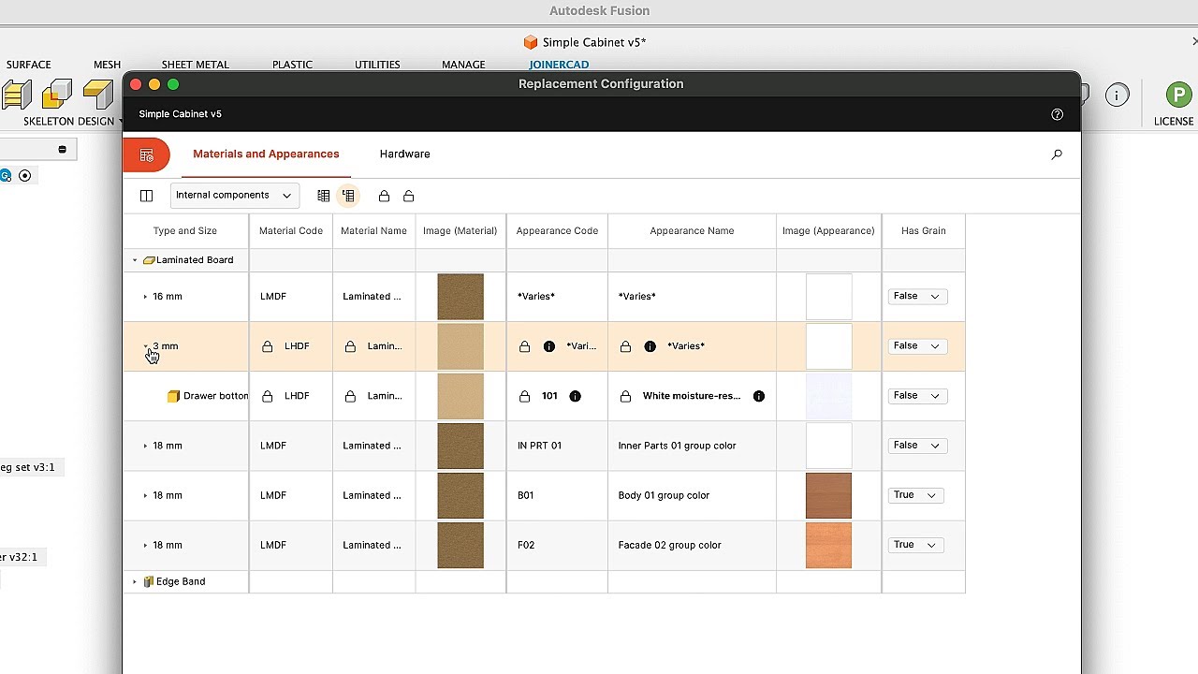Open Has Grain dropdown for 3 mm row
Image resolution: width=1198 pixels, height=674 pixels.
pos(918,346)
